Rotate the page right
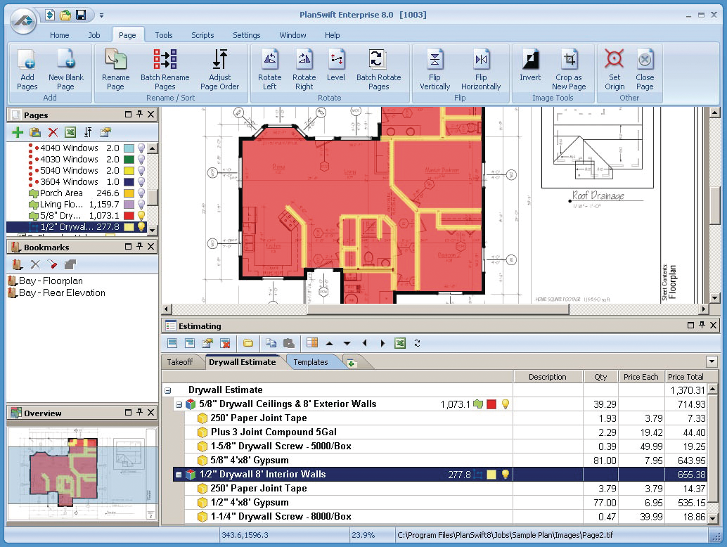Screen dimensions: 727x547 (304, 70)
